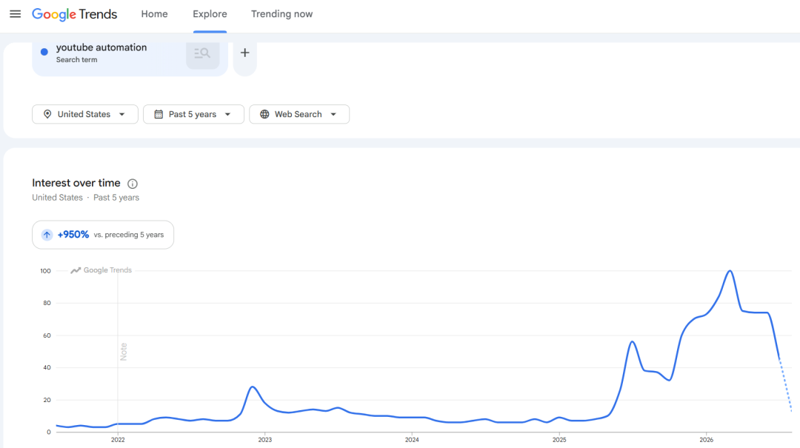Open the Past 5 years date dropdown

193,114
